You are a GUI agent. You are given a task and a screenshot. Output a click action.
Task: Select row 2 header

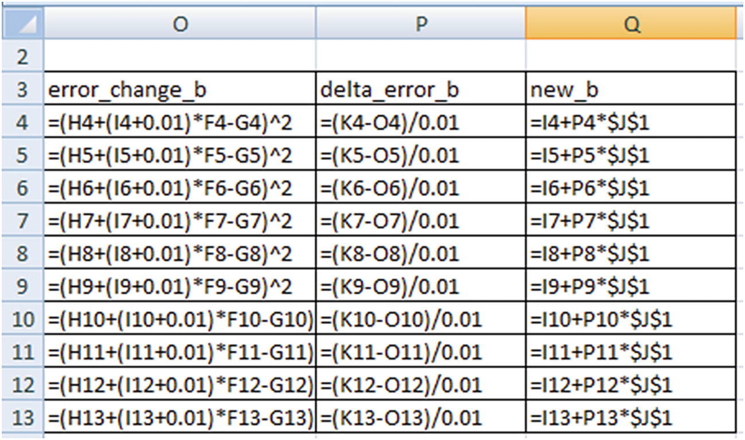[x=22, y=57]
